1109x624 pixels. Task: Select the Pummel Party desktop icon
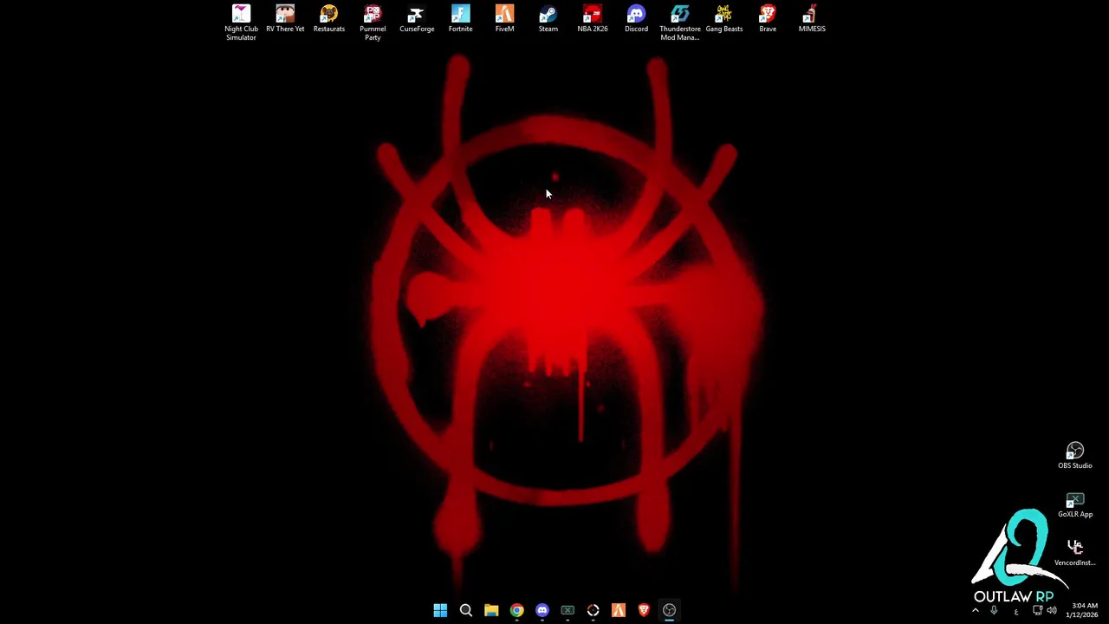pyautogui.click(x=373, y=23)
